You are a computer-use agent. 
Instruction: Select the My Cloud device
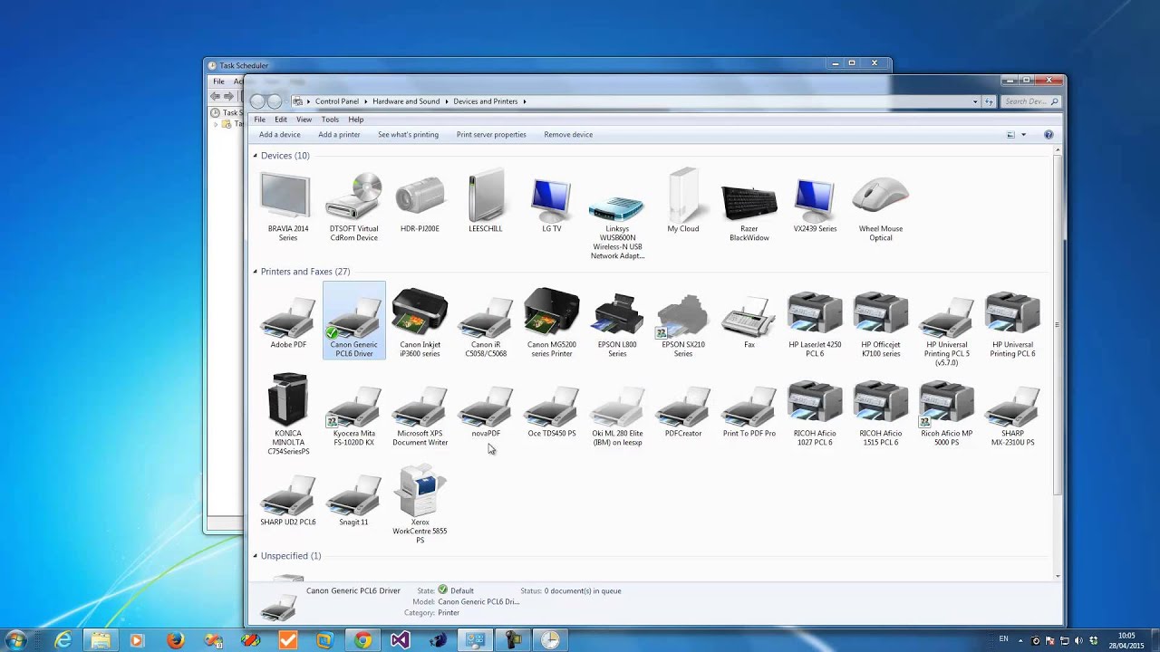click(683, 202)
